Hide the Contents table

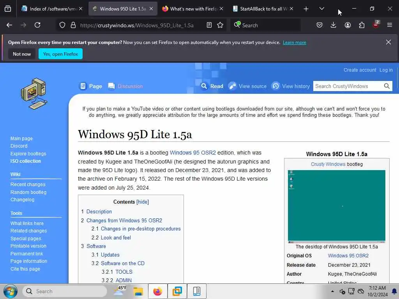tap(143, 202)
